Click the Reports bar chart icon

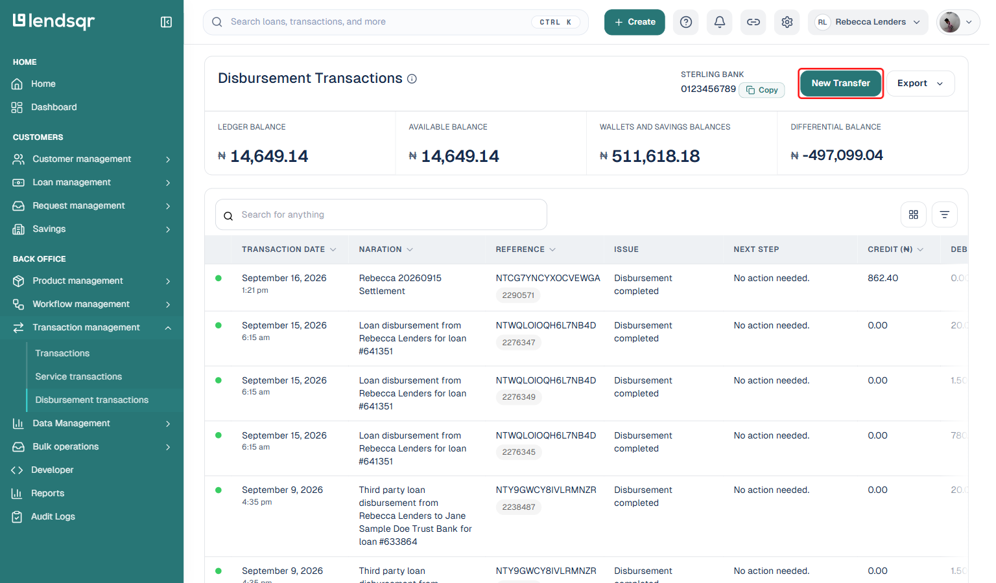point(18,494)
